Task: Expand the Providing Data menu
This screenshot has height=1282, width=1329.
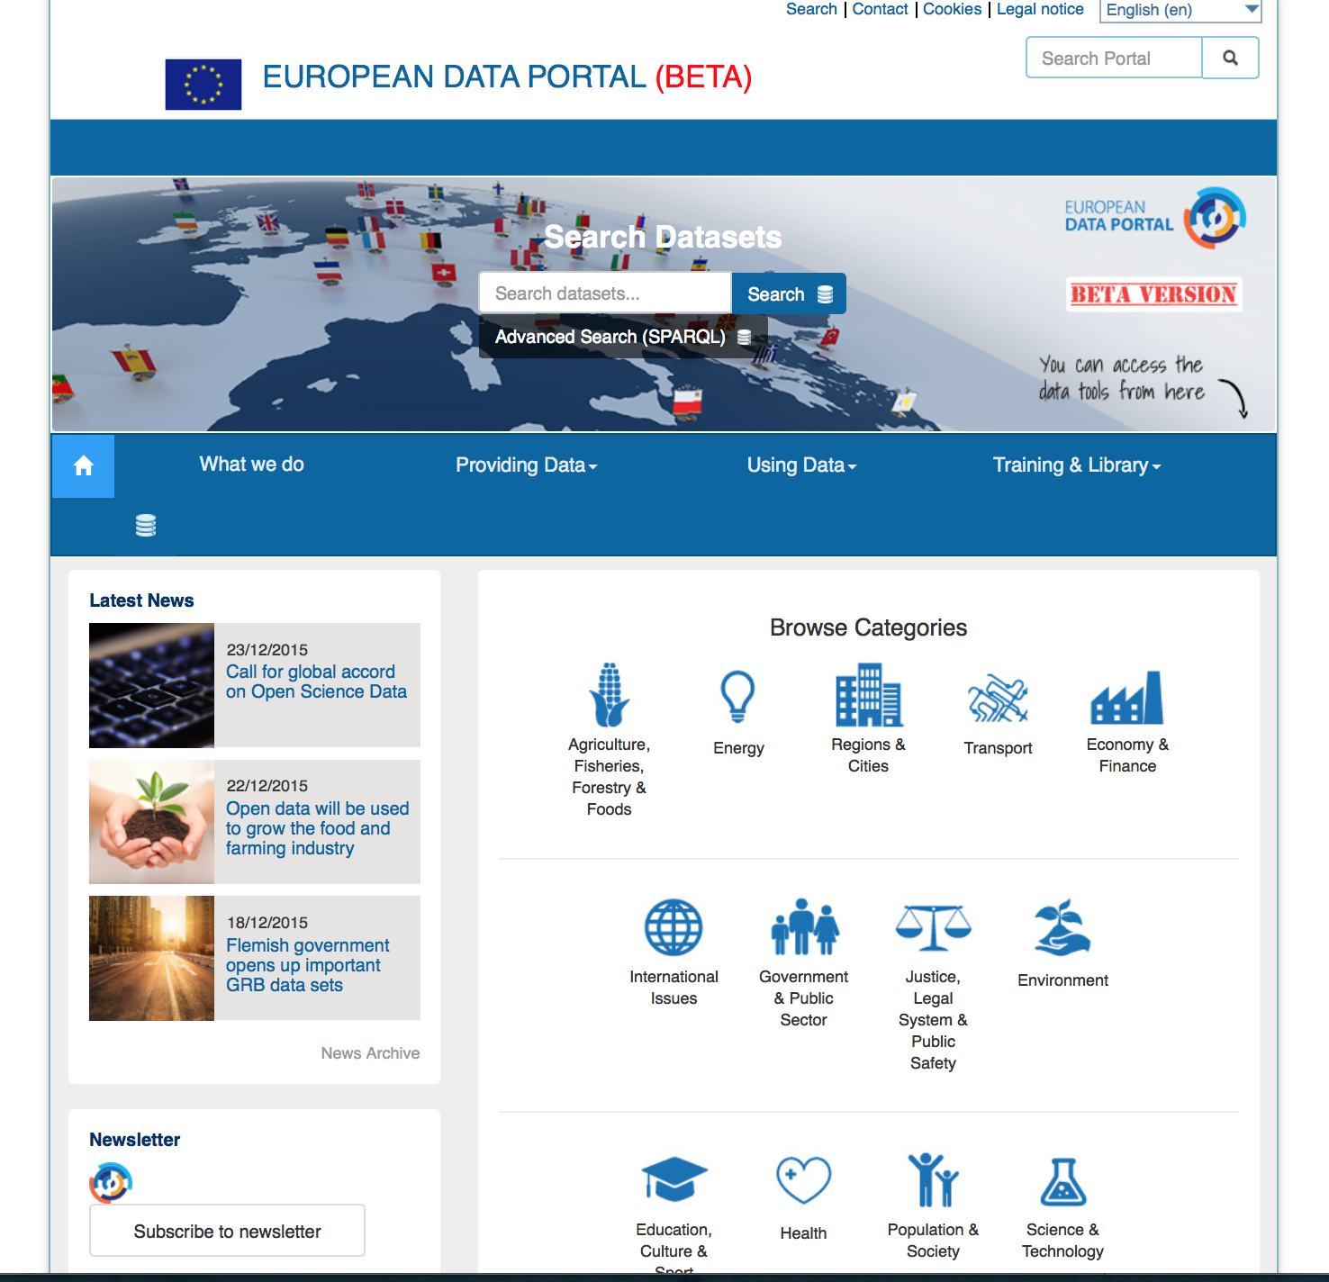Action: point(527,465)
